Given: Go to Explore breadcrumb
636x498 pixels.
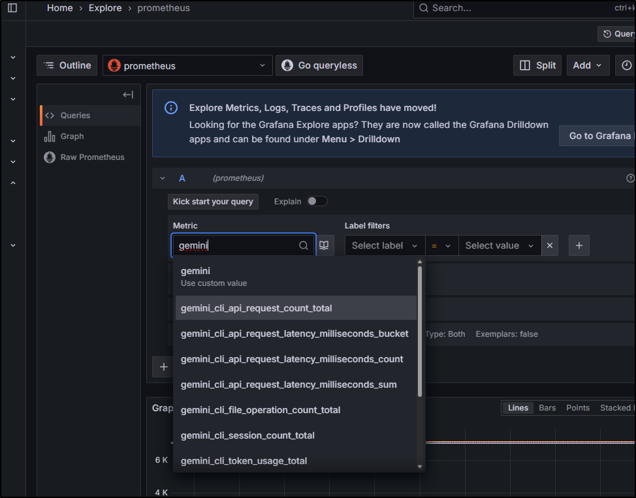Looking at the screenshot, I should point(105,8).
